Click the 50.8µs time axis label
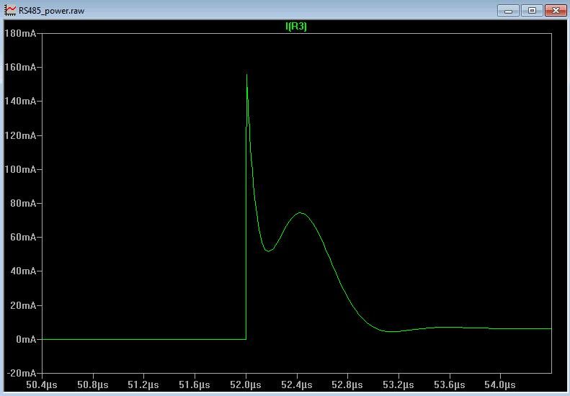The height and width of the screenshot is (396, 570). [93, 384]
